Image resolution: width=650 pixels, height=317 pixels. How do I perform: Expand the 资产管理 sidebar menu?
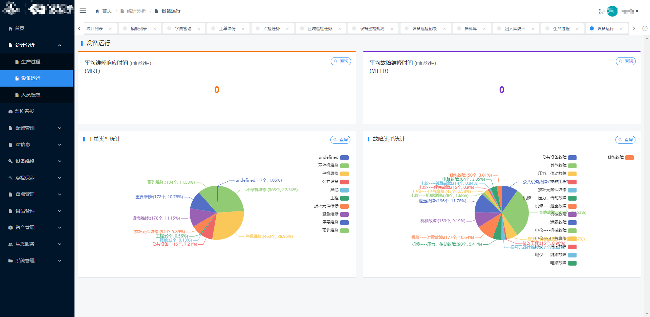(x=37, y=227)
